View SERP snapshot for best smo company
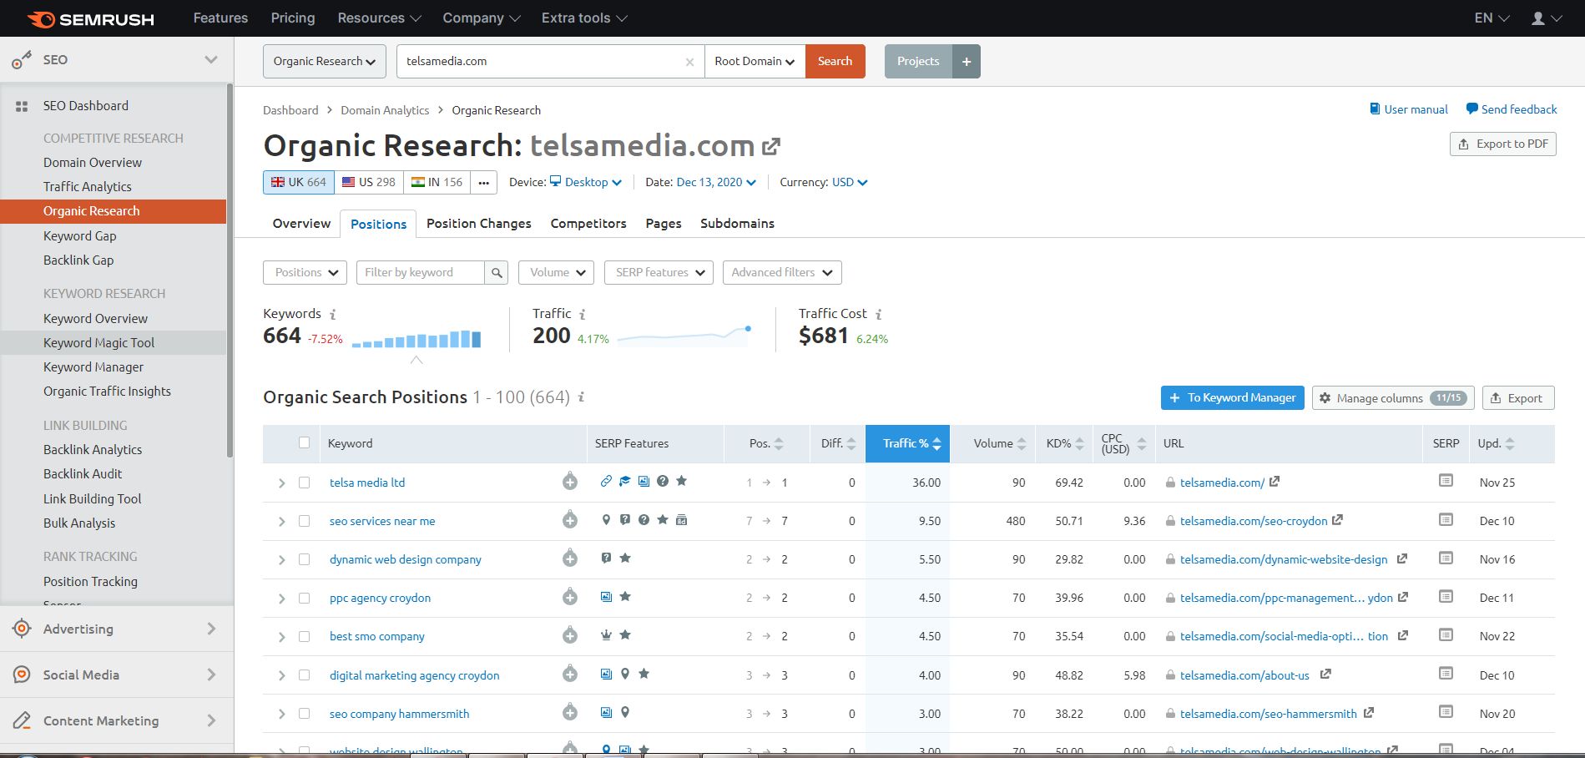Image resolution: width=1585 pixels, height=758 pixels. coord(1446,634)
